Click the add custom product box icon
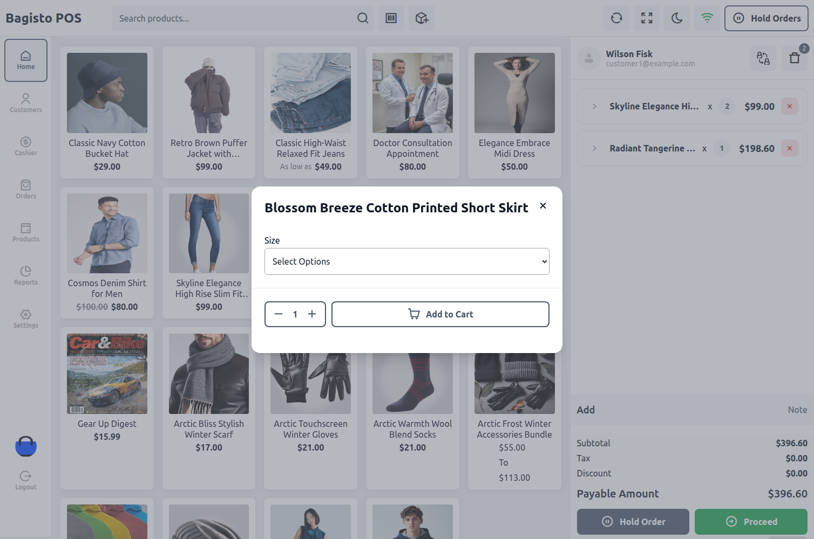This screenshot has height=539, width=814. pos(422,18)
